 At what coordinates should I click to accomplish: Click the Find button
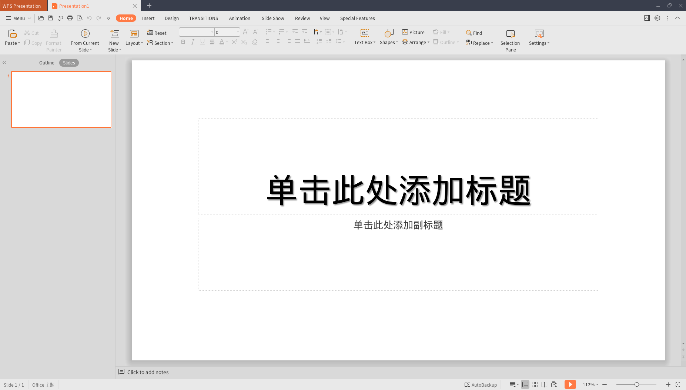(474, 33)
